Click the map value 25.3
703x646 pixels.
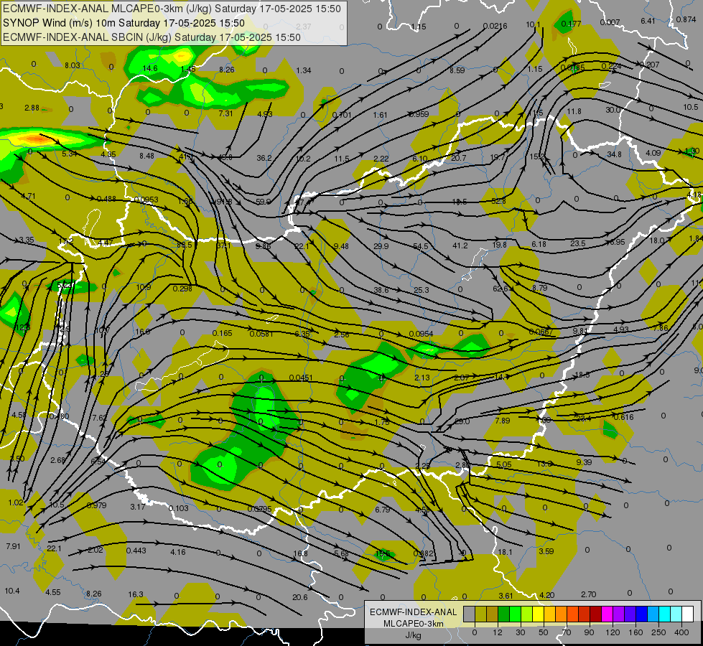422,290
